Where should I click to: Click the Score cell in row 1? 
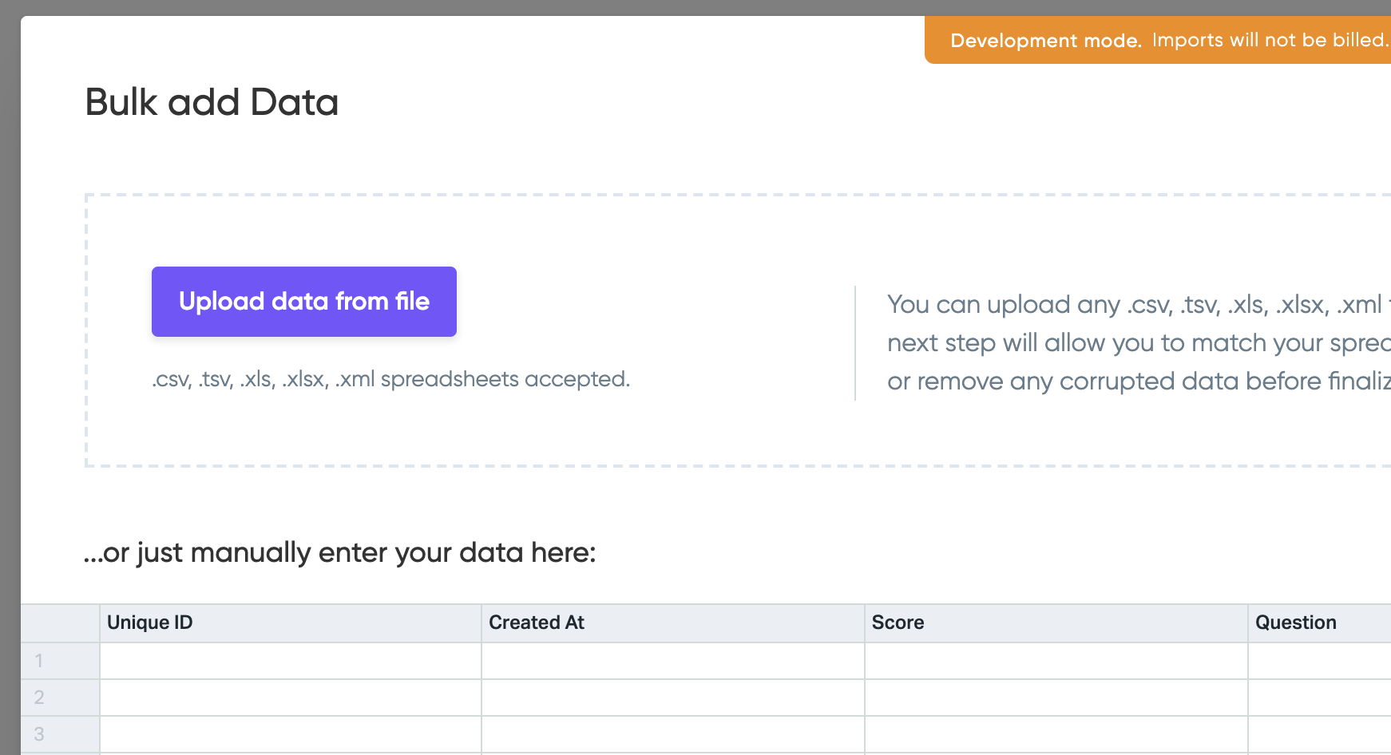(1056, 661)
